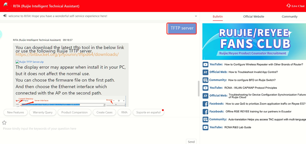This screenshot has width=306, height=144.
Task: Open RCNA - WLAN CAPWAP Protocol Principles
Action: (251, 88)
